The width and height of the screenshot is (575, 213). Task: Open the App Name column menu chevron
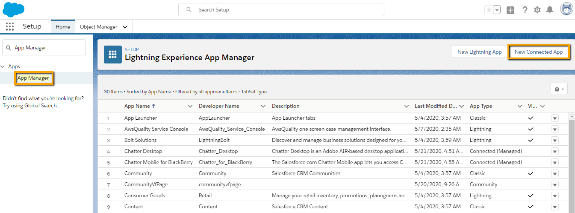coord(190,106)
